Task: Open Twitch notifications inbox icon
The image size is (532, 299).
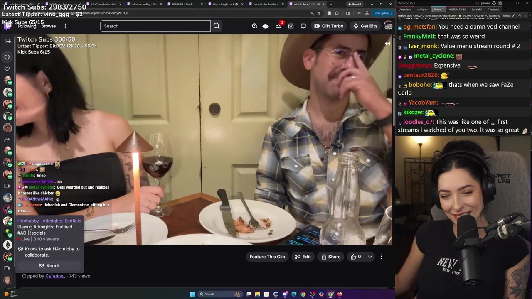Action: (291, 26)
